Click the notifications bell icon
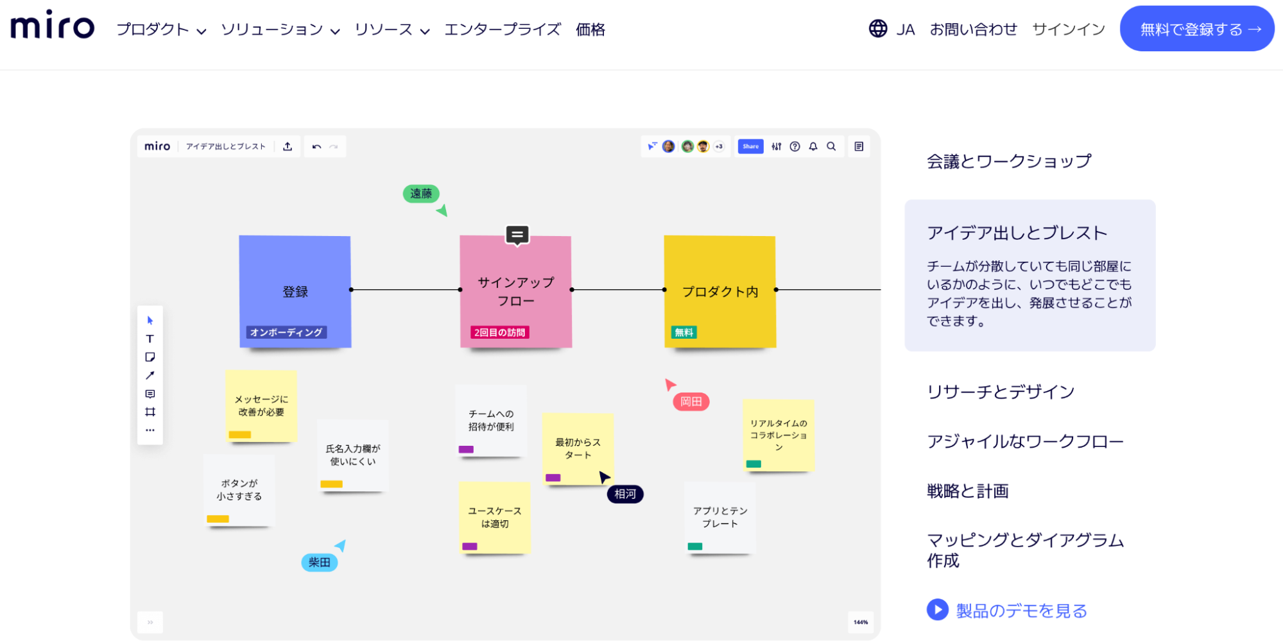This screenshot has width=1283, height=644. click(813, 146)
